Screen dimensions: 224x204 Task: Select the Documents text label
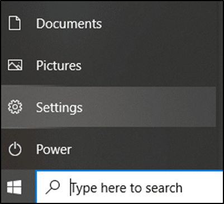coord(69,23)
